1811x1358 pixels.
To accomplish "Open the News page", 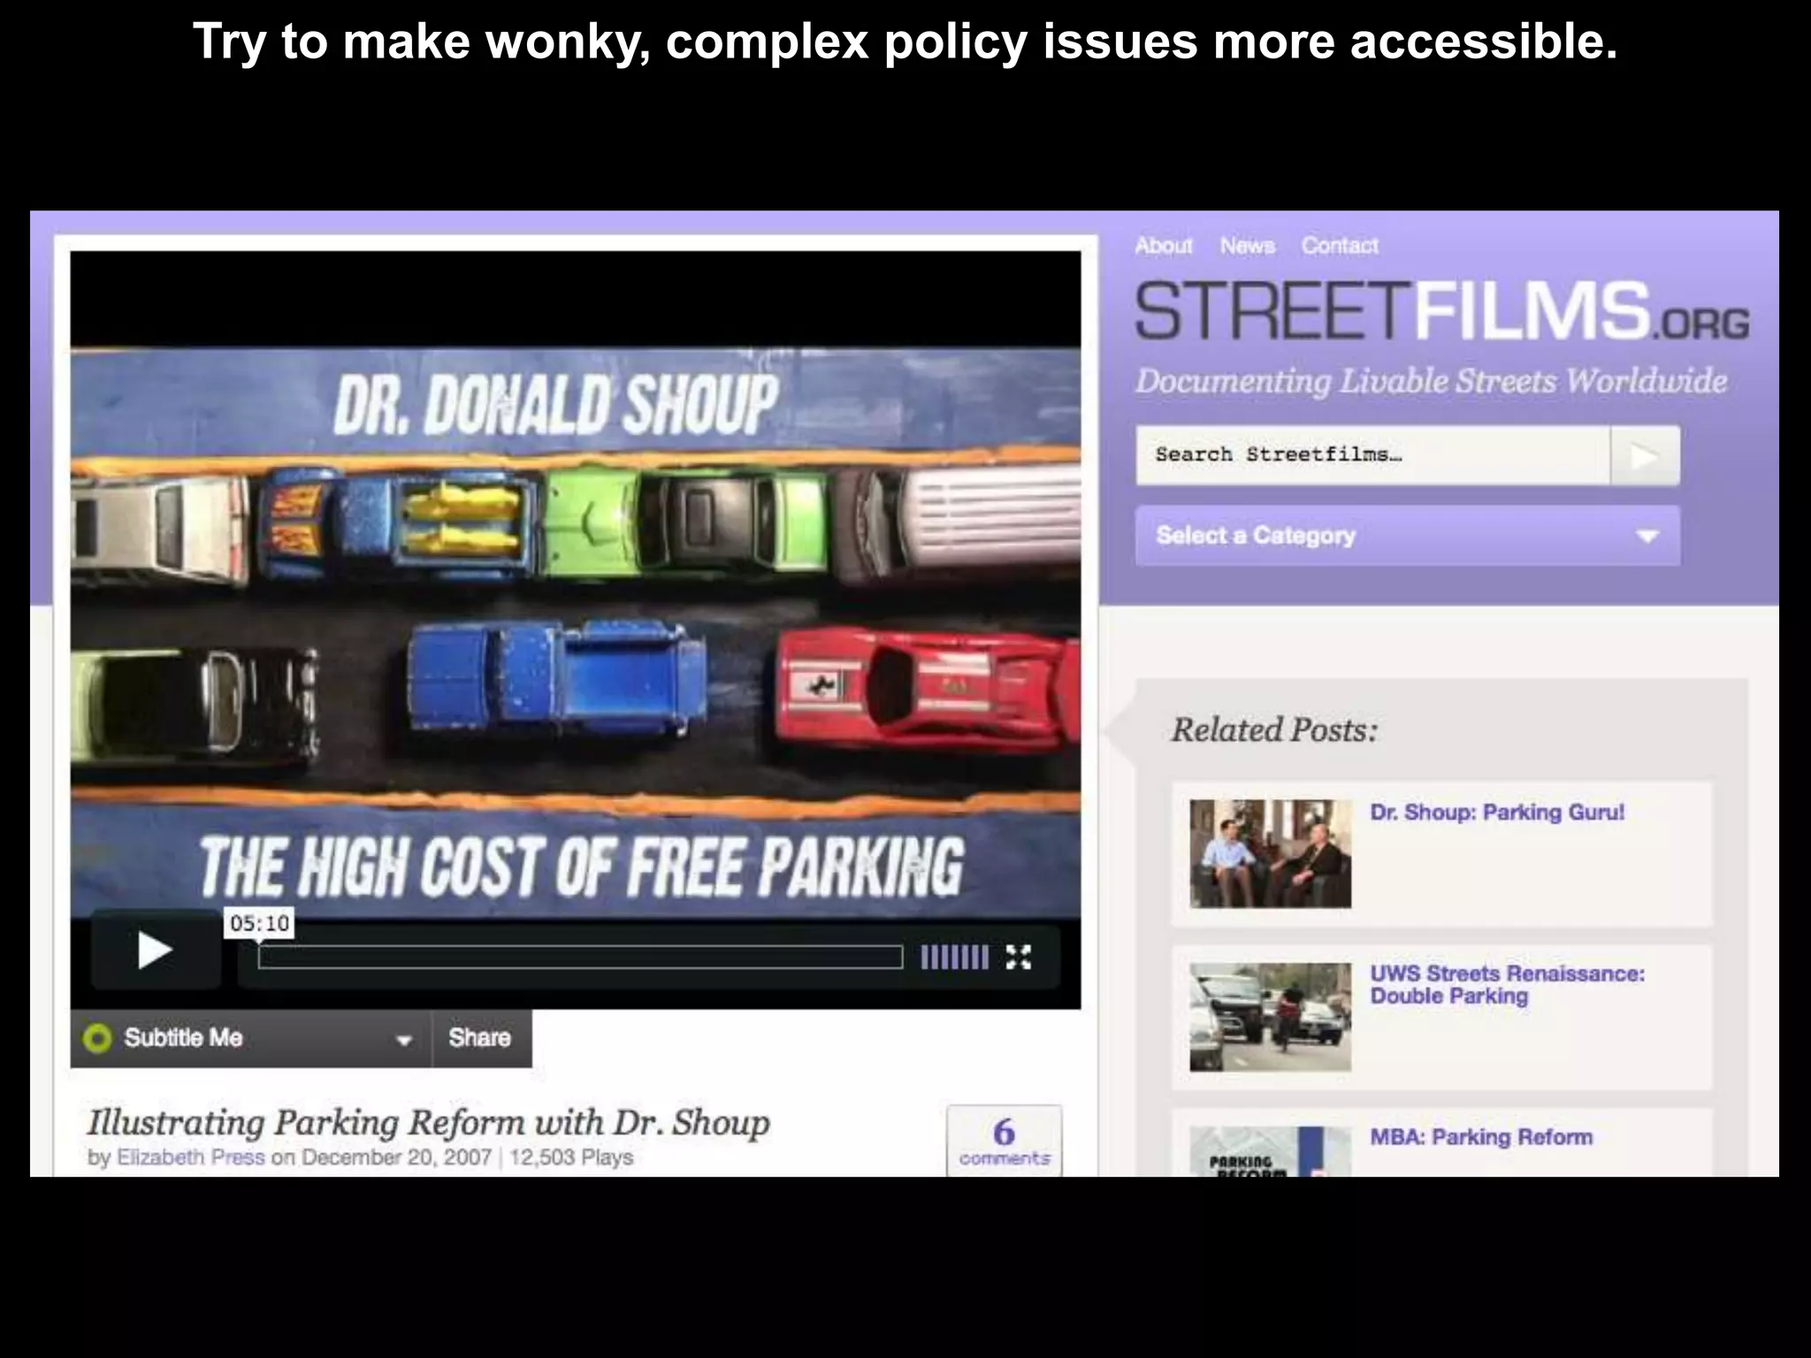I will (1247, 246).
